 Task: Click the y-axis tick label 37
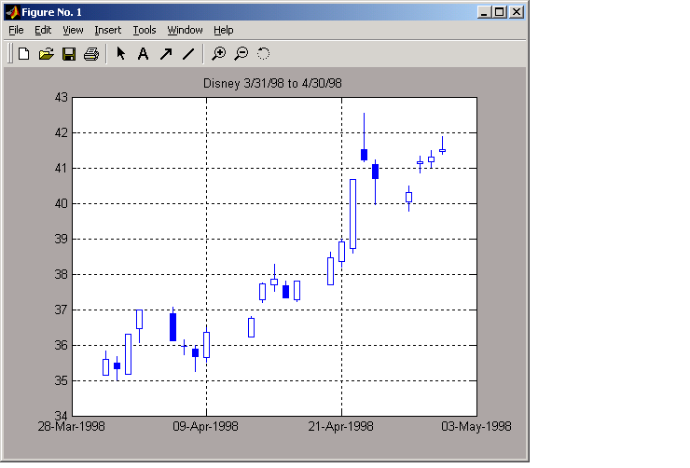click(x=62, y=310)
